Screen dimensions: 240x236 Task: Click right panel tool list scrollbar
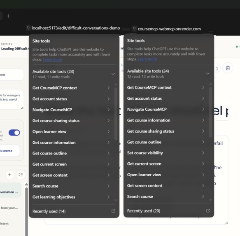[x=210, y=112]
